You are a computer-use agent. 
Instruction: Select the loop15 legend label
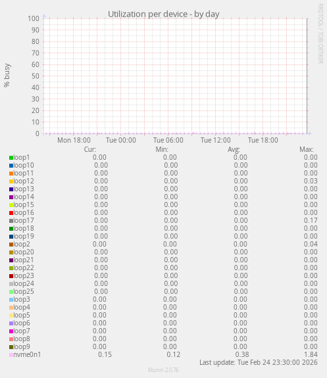24,204
